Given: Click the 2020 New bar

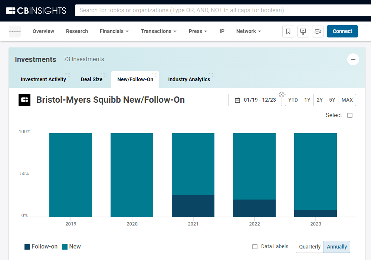Looking at the screenshot, I should point(132,175).
